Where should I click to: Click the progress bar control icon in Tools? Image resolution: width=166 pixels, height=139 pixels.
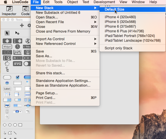click(18, 105)
